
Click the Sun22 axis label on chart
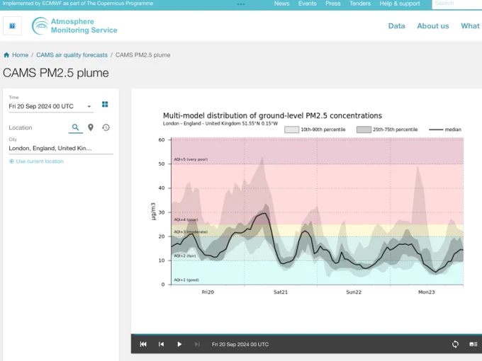click(x=354, y=292)
